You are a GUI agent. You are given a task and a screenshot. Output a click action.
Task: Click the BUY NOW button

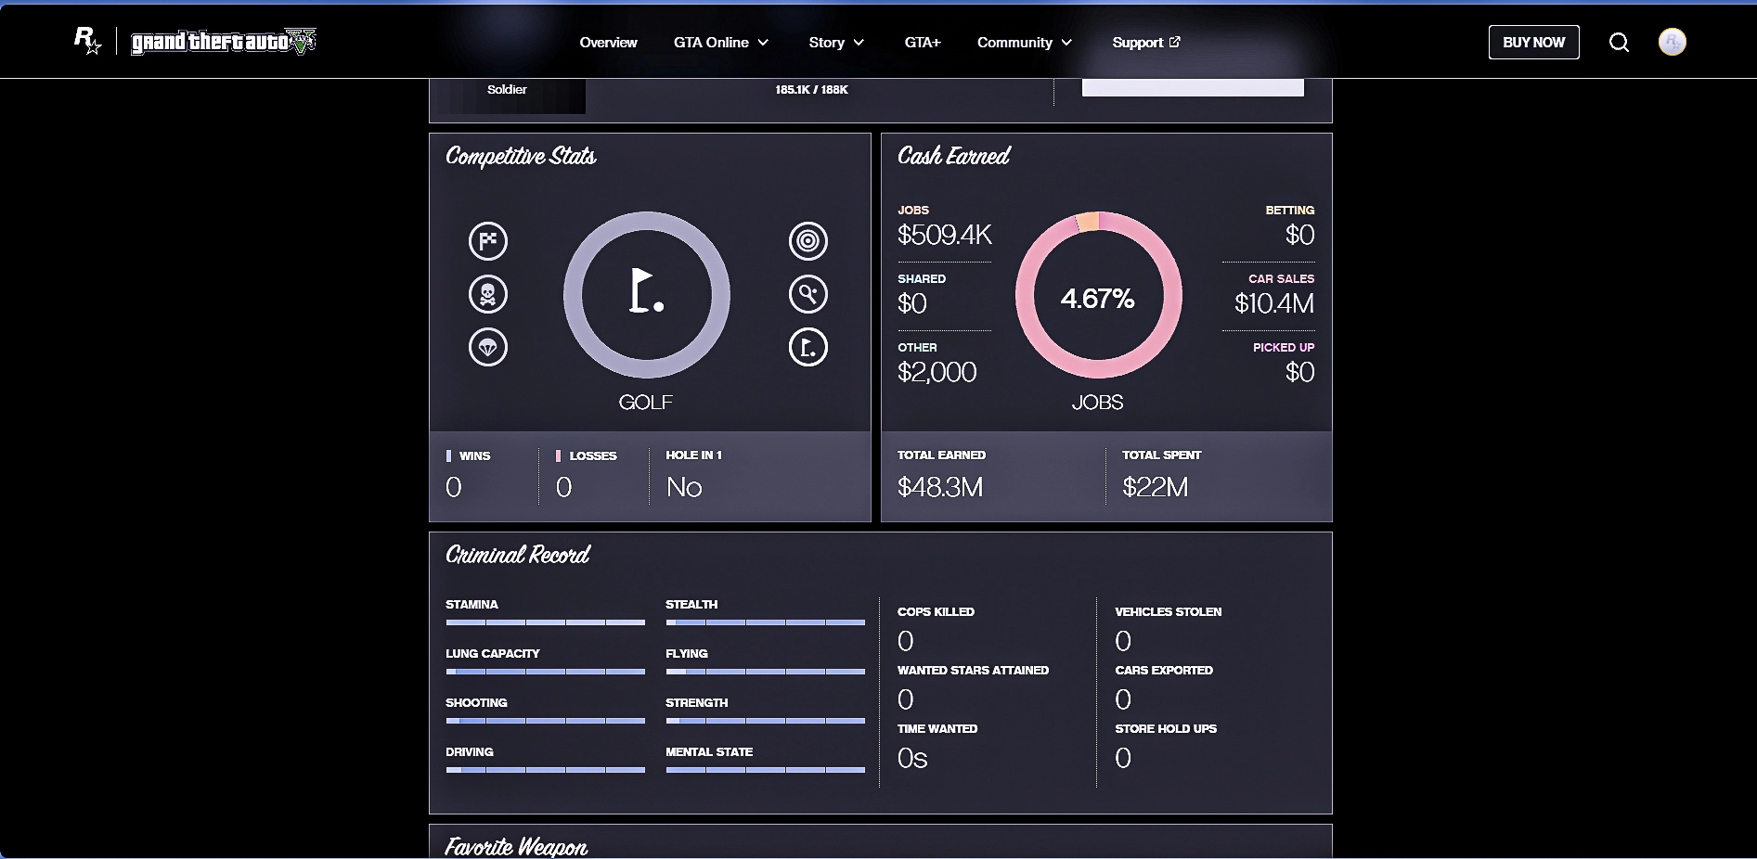[1533, 43]
